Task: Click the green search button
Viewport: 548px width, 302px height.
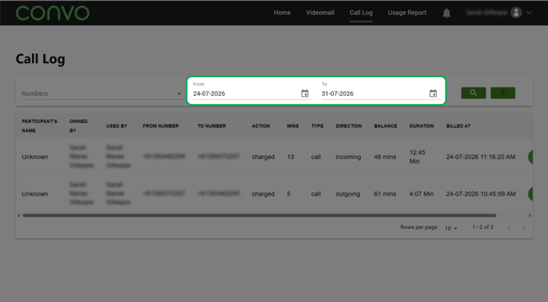Action: (x=474, y=92)
